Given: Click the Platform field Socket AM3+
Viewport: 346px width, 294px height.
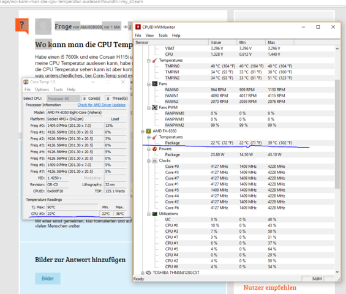Looking at the screenshot, I should [x=75, y=119].
